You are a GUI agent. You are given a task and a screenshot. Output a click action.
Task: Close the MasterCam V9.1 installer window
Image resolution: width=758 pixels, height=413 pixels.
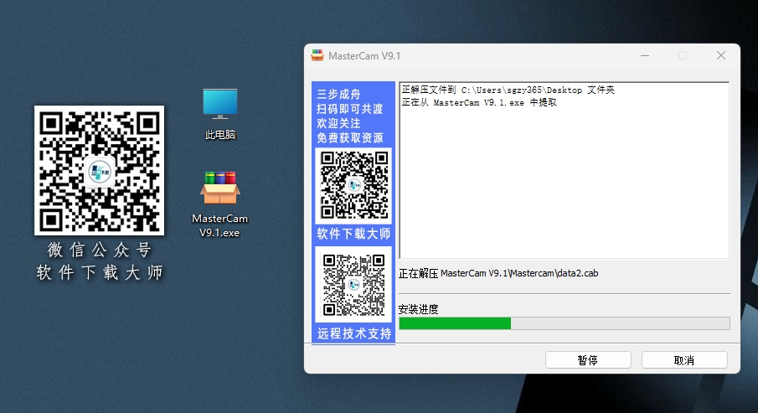point(721,55)
